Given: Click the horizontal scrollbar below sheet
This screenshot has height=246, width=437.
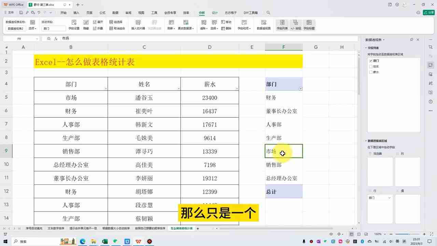Looking at the screenshot, I should (276, 228).
